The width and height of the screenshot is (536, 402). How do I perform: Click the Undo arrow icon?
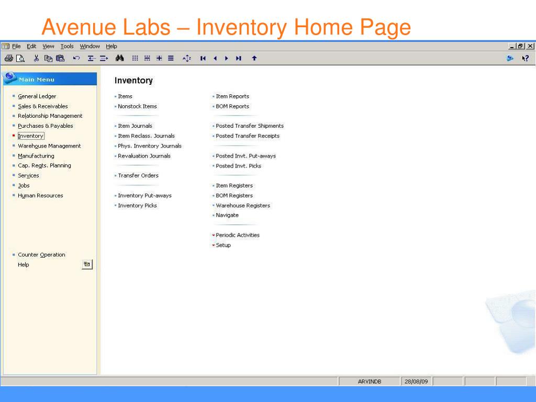pos(76,59)
